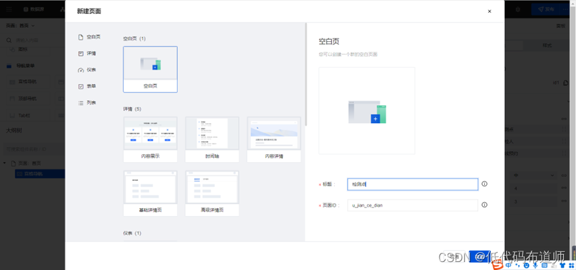
Task: Choose the 高级详情页 template card
Action: [x=212, y=194]
